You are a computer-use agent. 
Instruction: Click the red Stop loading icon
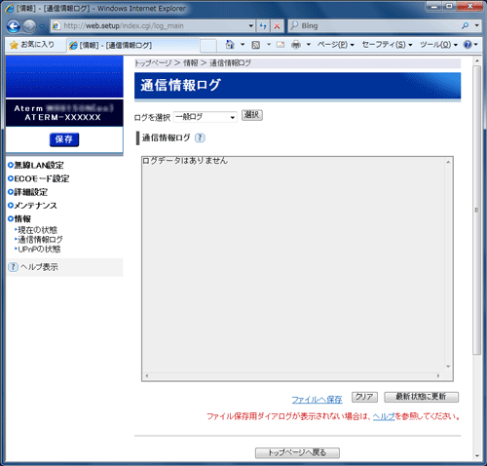277,25
